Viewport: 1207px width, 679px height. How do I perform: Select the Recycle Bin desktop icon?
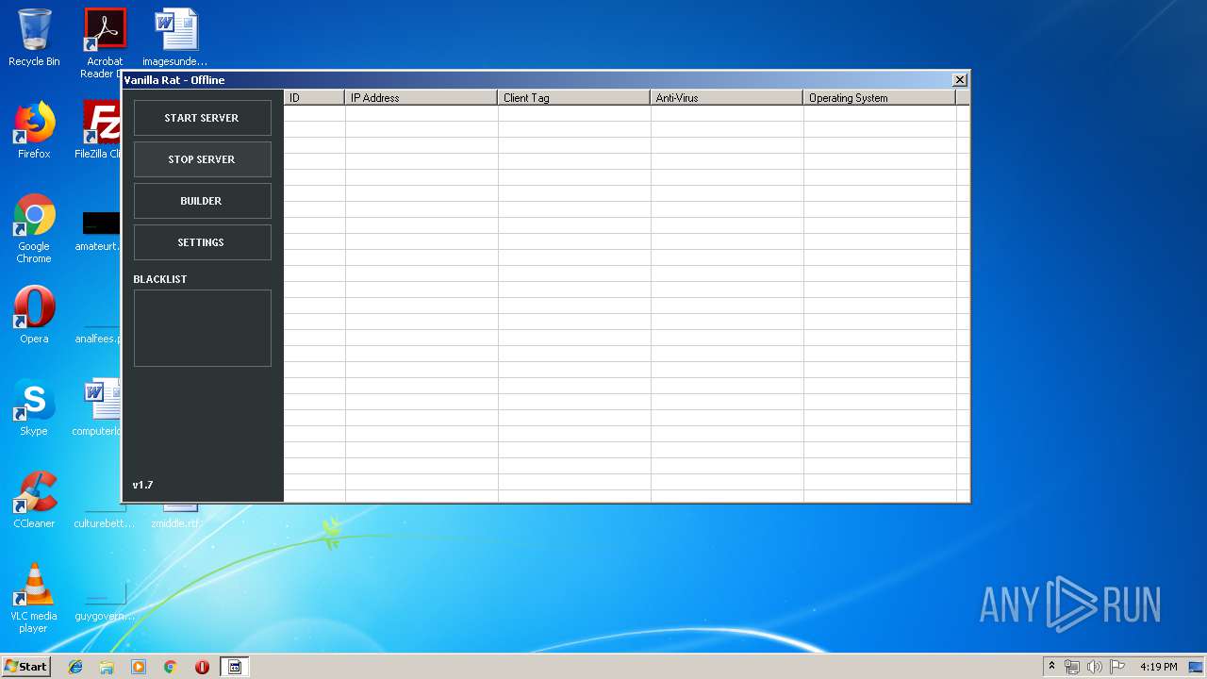[34, 38]
